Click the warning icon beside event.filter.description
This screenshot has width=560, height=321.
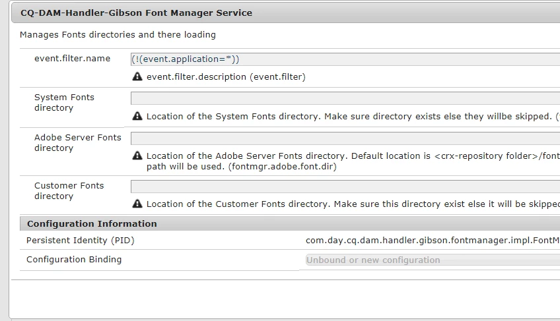click(x=137, y=76)
